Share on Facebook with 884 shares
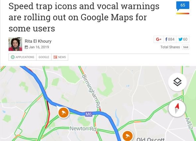 (x=170, y=39)
